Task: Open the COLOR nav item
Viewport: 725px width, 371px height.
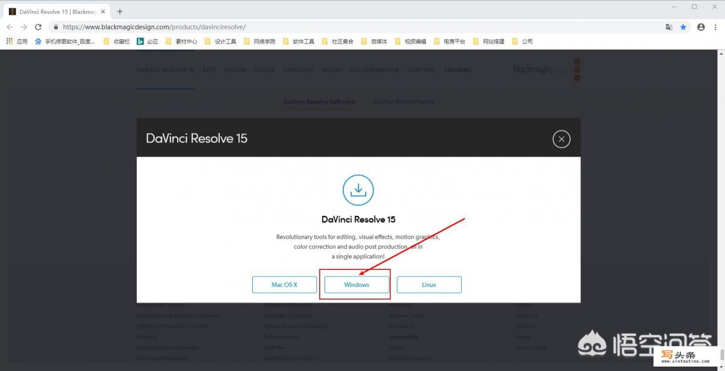Action: pyautogui.click(x=265, y=70)
